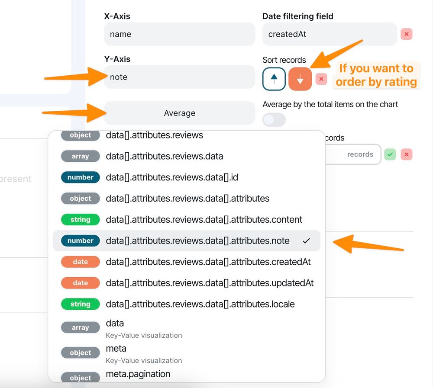The width and height of the screenshot is (433, 388).
Task: Confirm the records label with the green check
Action: (390, 154)
